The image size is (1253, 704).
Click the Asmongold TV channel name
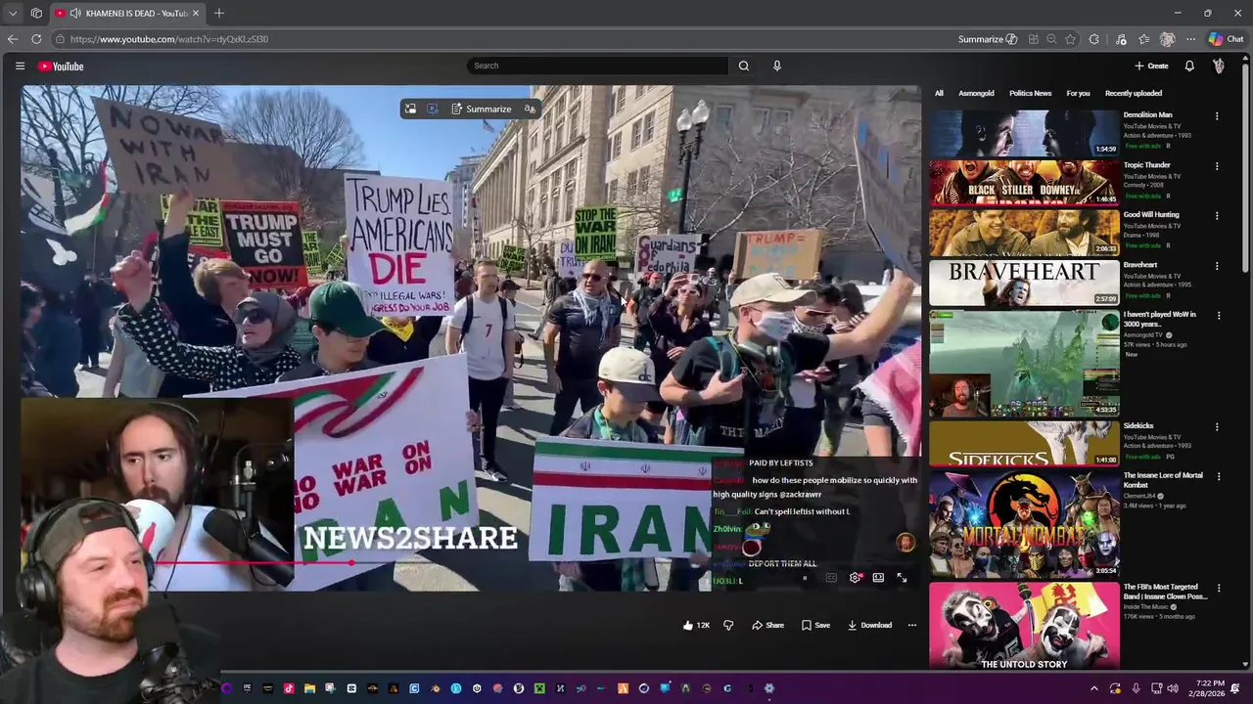(1143, 334)
